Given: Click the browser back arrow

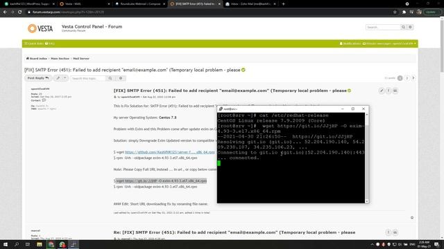Looking at the screenshot, I should coord(5,12).
